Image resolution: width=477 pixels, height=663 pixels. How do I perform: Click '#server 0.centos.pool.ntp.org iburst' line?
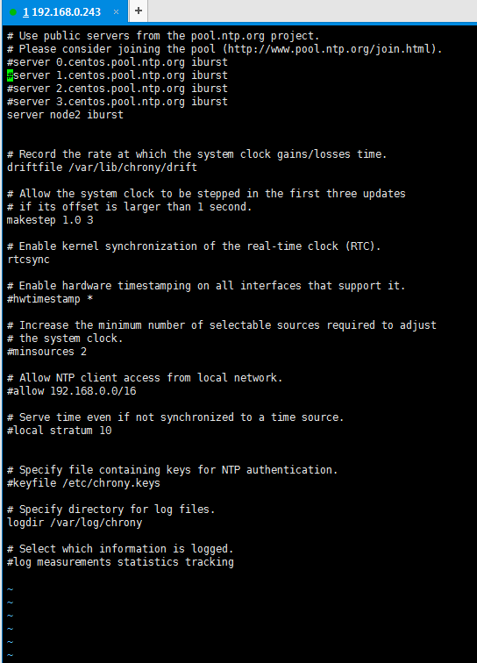point(117,62)
